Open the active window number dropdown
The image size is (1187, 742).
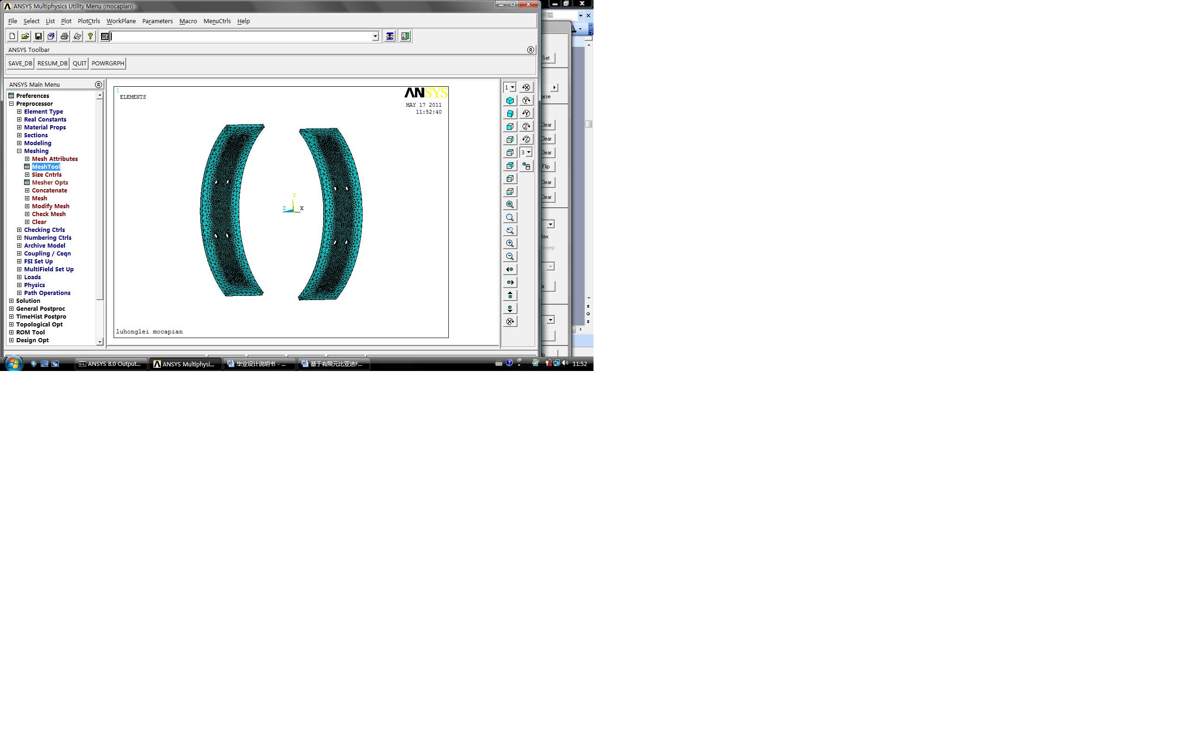512,87
